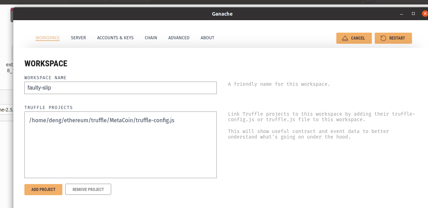The image size is (428, 208).
Task: Click ADD PROJECT to link a Truffle project
Action: pyautogui.click(x=43, y=189)
